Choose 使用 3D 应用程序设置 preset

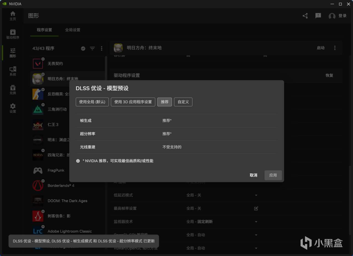point(133,102)
